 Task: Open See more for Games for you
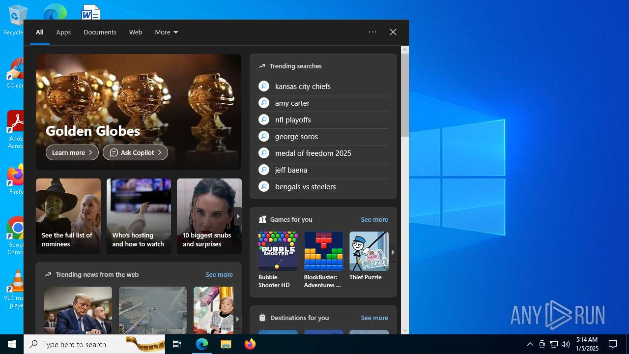pos(374,219)
